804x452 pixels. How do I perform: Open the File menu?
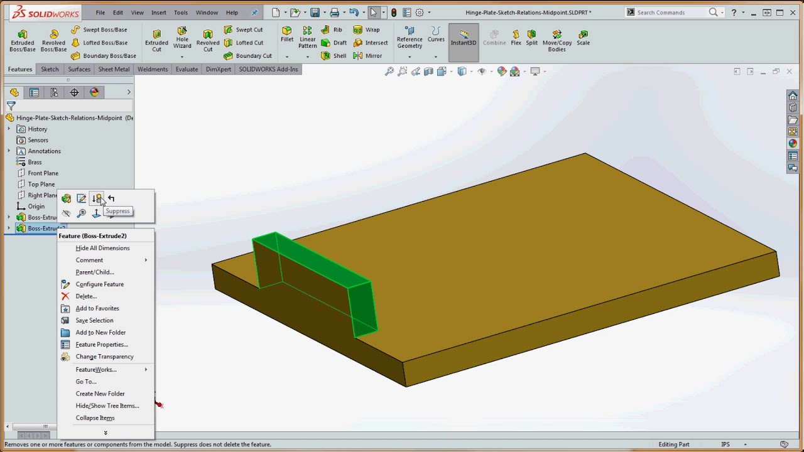[100, 13]
